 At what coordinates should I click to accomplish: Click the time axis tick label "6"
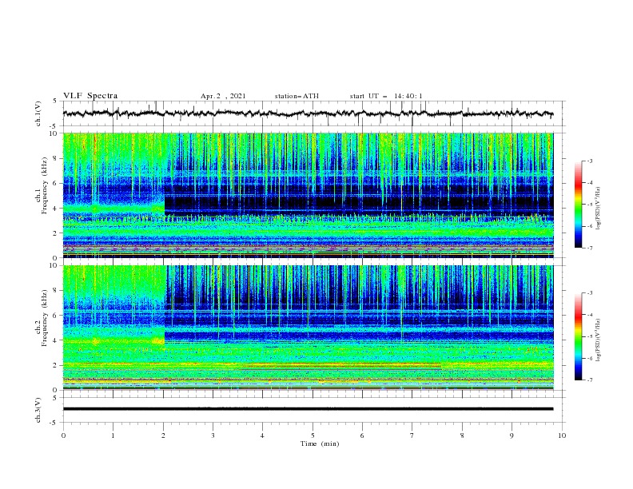(x=362, y=435)
